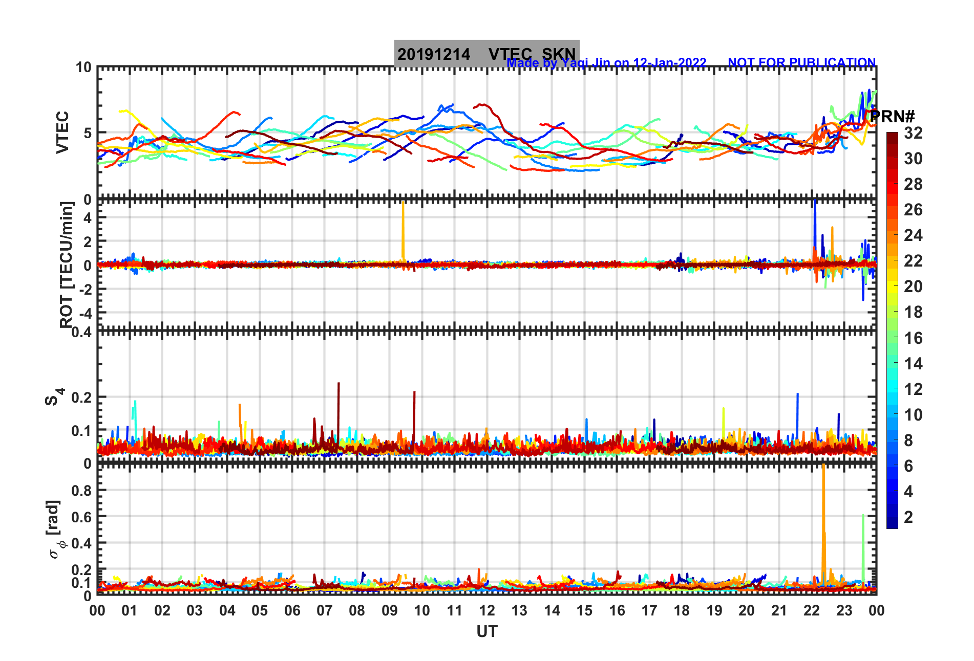
Task: Click colorbar tick label "32"
Action: point(913,133)
